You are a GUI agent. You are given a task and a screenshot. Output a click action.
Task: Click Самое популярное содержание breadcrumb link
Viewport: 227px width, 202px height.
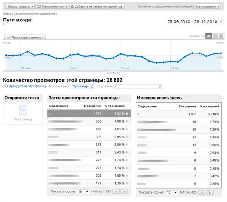coord(34,14)
